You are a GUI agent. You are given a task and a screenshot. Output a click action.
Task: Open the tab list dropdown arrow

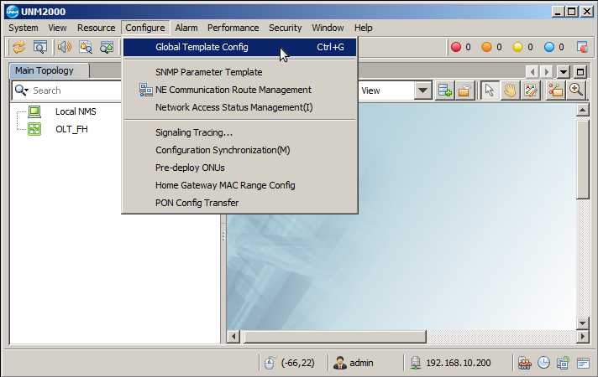564,71
